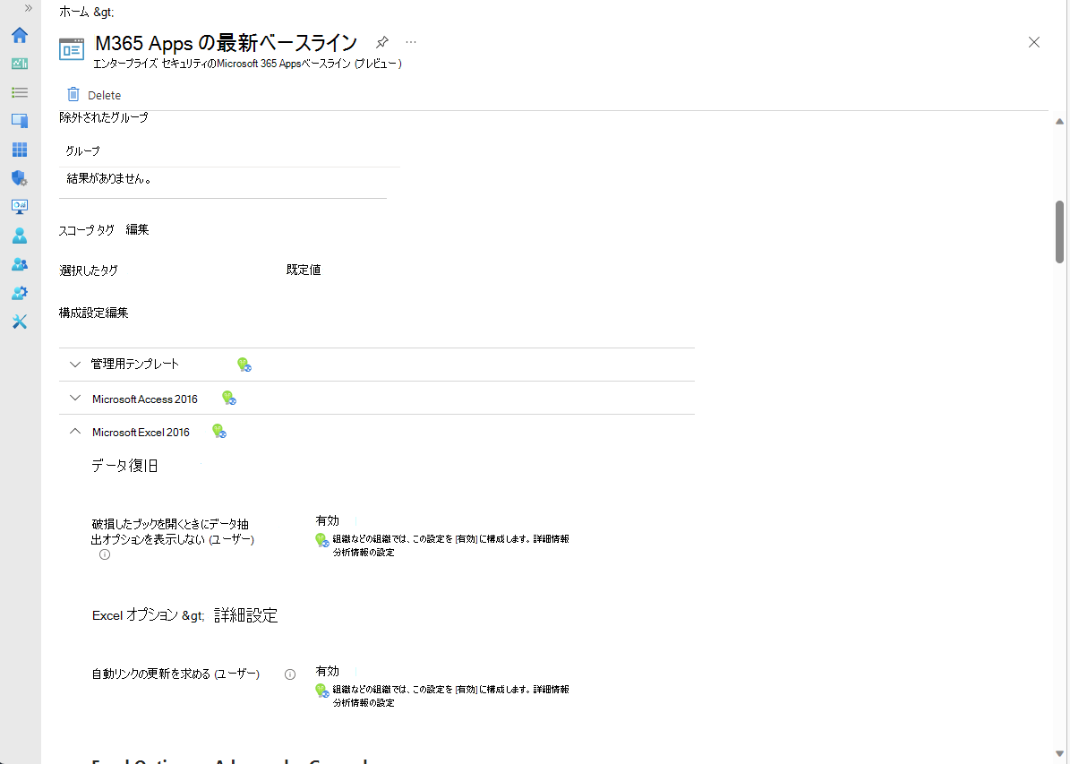The image size is (1070, 764).
Task: Collapse Microsoft Excel 2016 section chevron
Action: (x=75, y=432)
